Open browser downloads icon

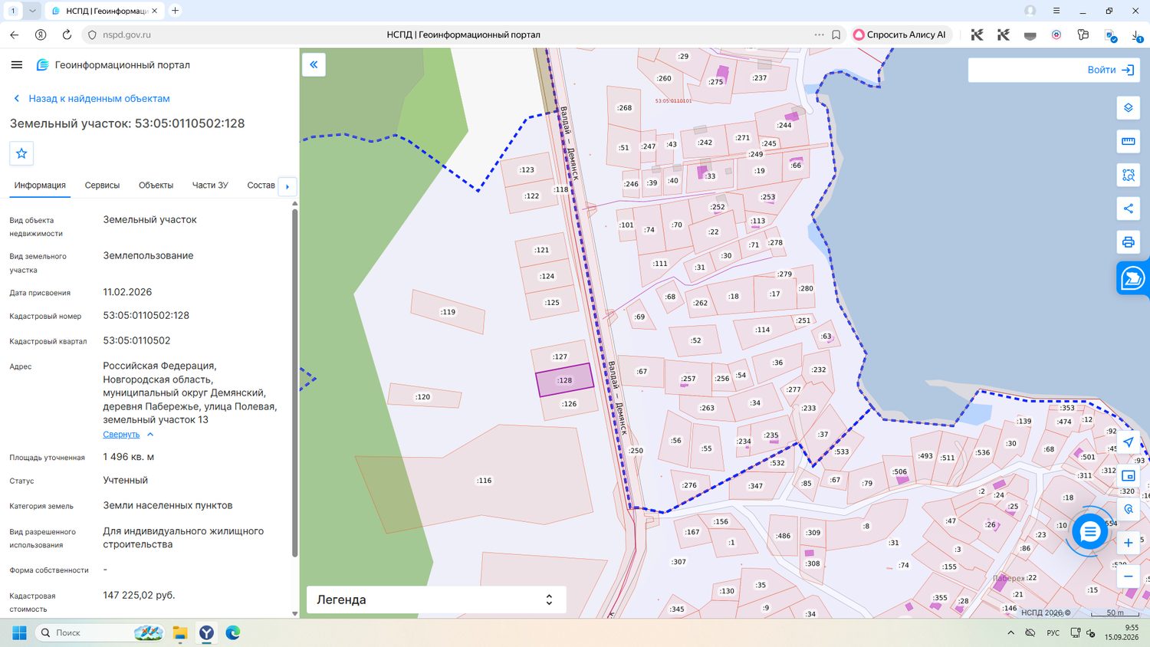tap(1136, 34)
